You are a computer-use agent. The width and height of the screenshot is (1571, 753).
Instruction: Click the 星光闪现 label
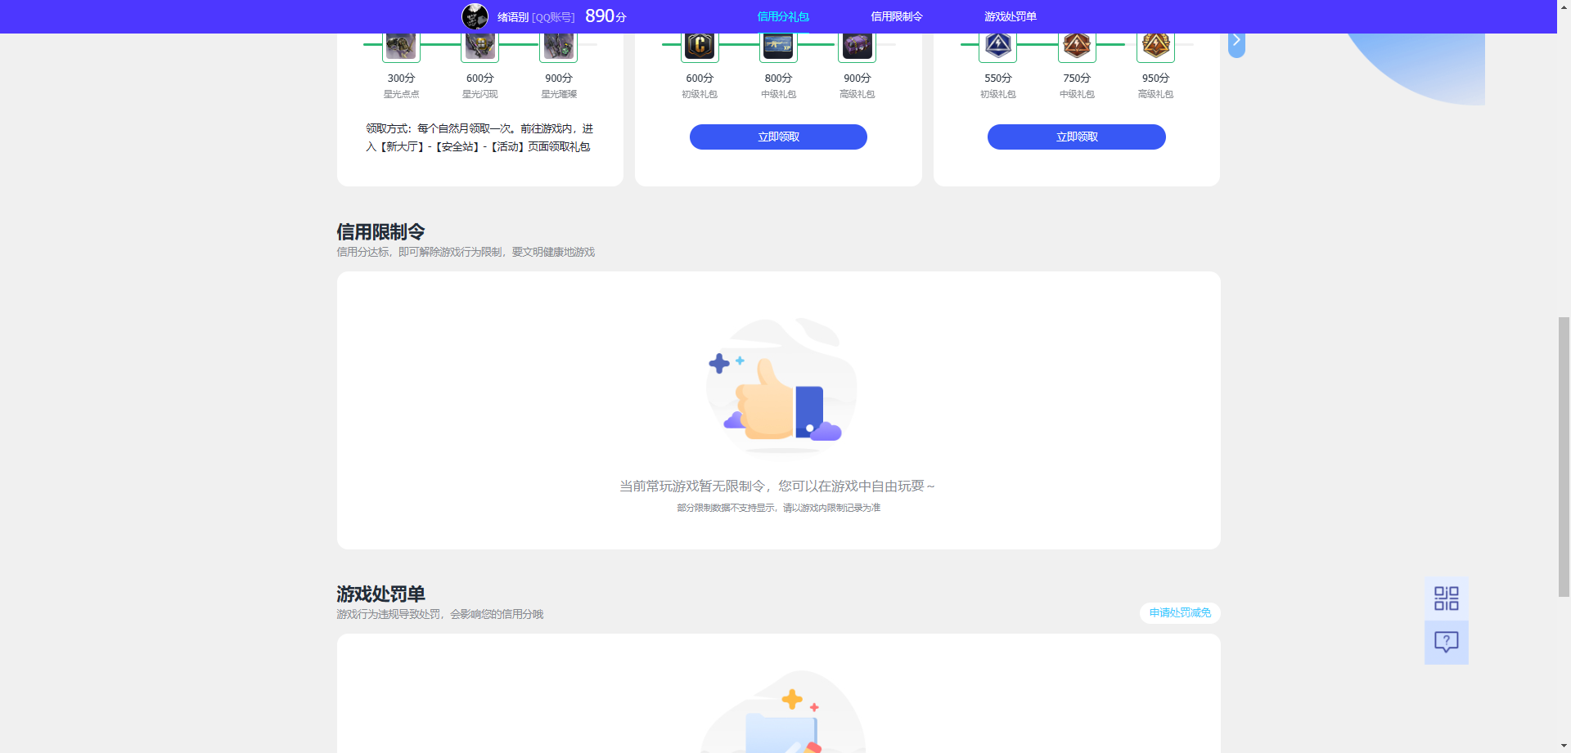pyautogui.click(x=480, y=94)
